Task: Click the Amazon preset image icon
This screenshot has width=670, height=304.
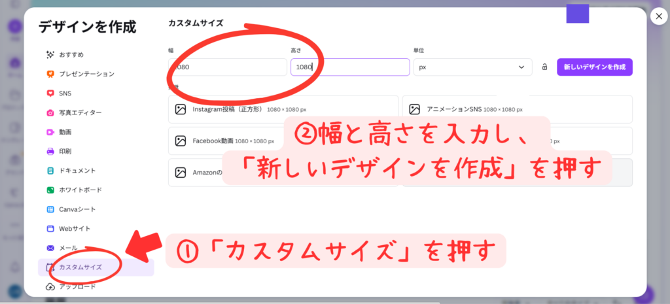Action: coord(181,173)
